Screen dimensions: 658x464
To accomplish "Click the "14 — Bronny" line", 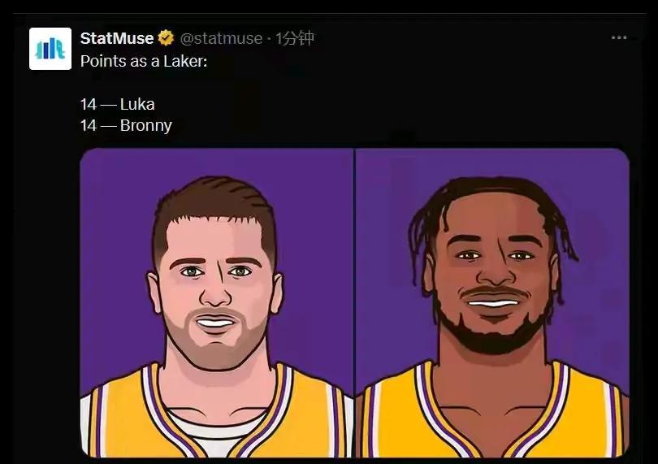I will [x=126, y=125].
